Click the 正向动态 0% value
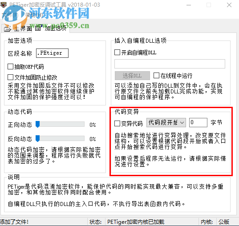This screenshot has height=226, width=239. click(93, 125)
